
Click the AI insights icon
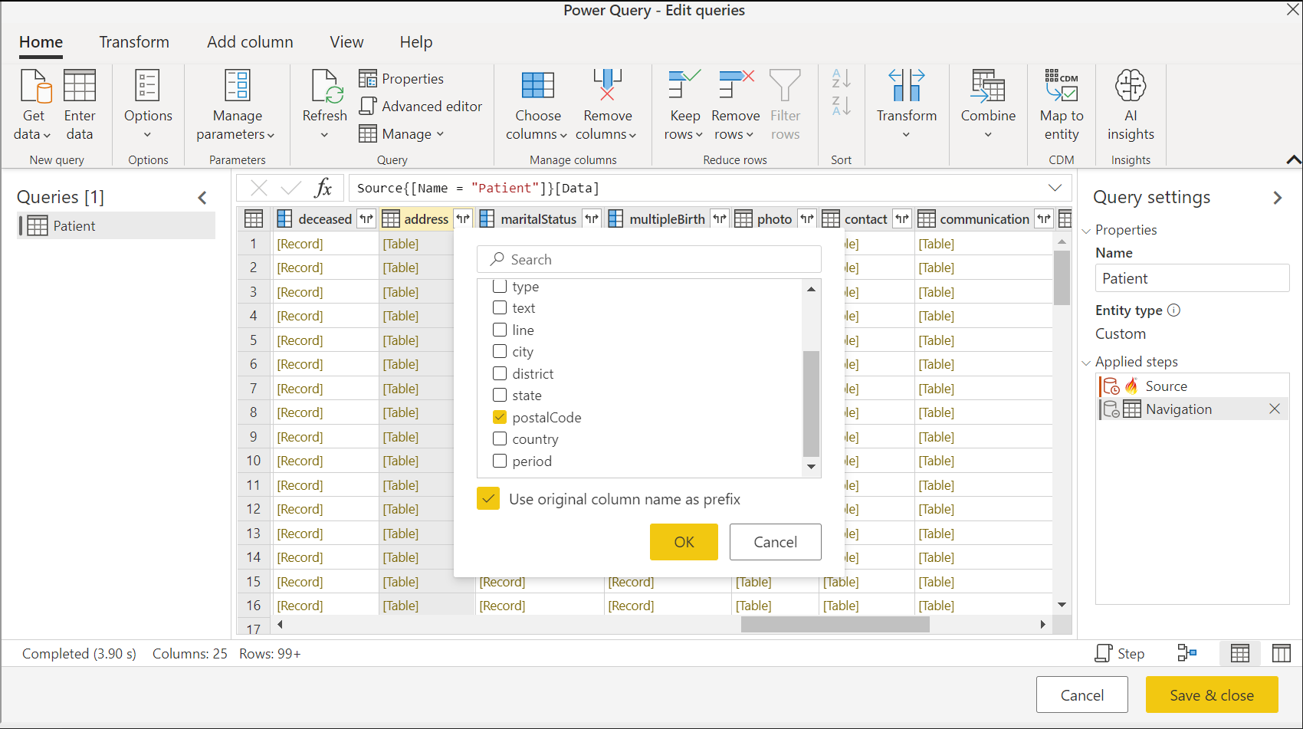coord(1130,86)
